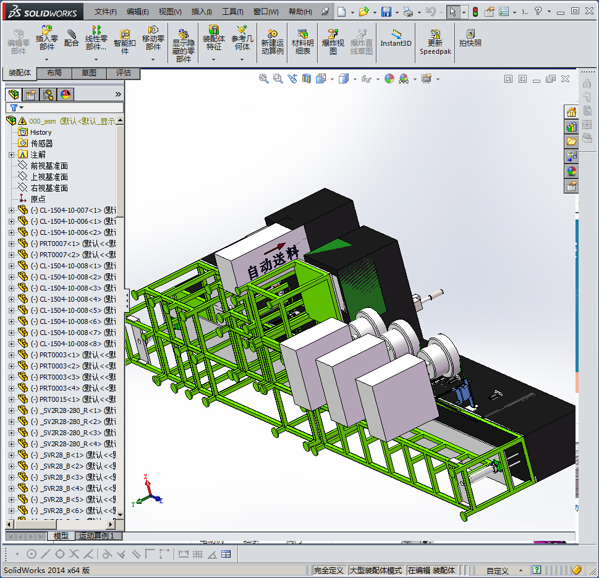Open Reference Geometry dropdown arrow
The image size is (599, 578).
click(x=242, y=59)
